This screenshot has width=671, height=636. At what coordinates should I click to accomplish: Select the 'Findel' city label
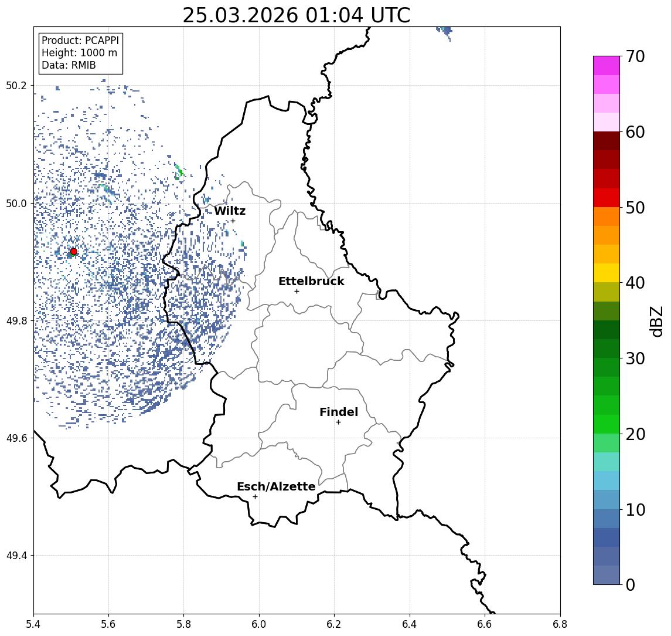tap(339, 412)
